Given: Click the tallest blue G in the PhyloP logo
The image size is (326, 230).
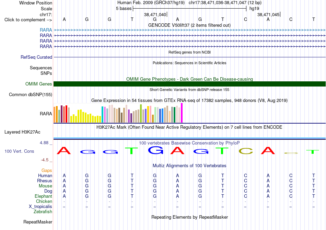Looking at the screenshot, I should pos(155,150).
